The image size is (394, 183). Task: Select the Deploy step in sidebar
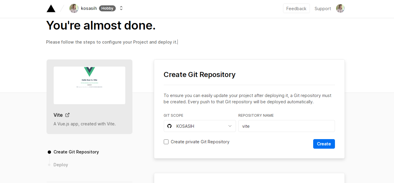[x=61, y=165]
